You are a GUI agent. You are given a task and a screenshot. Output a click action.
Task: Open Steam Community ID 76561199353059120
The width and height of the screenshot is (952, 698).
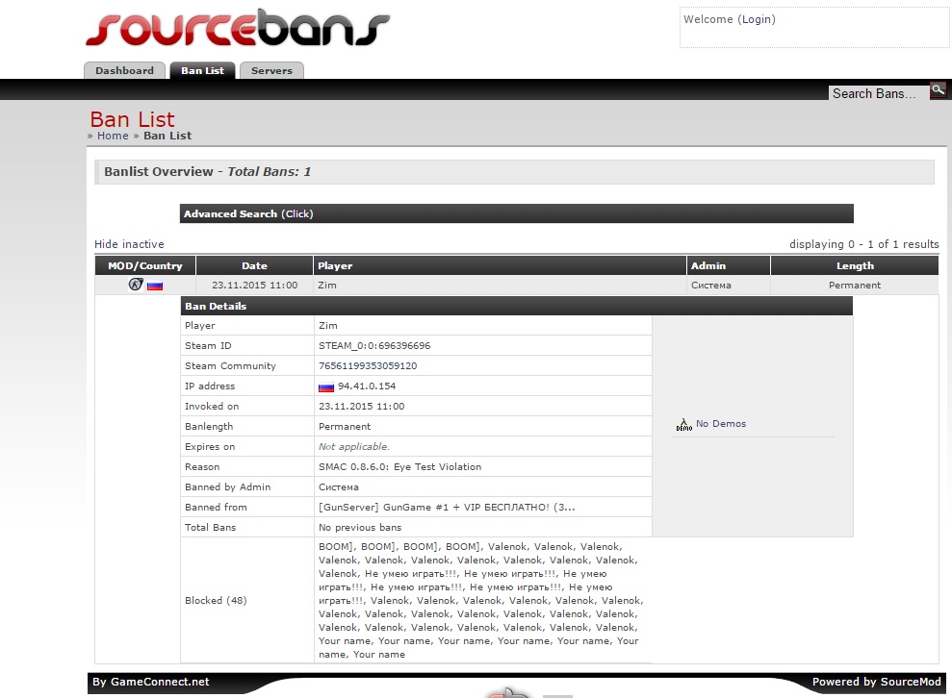pyautogui.click(x=368, y=365)
